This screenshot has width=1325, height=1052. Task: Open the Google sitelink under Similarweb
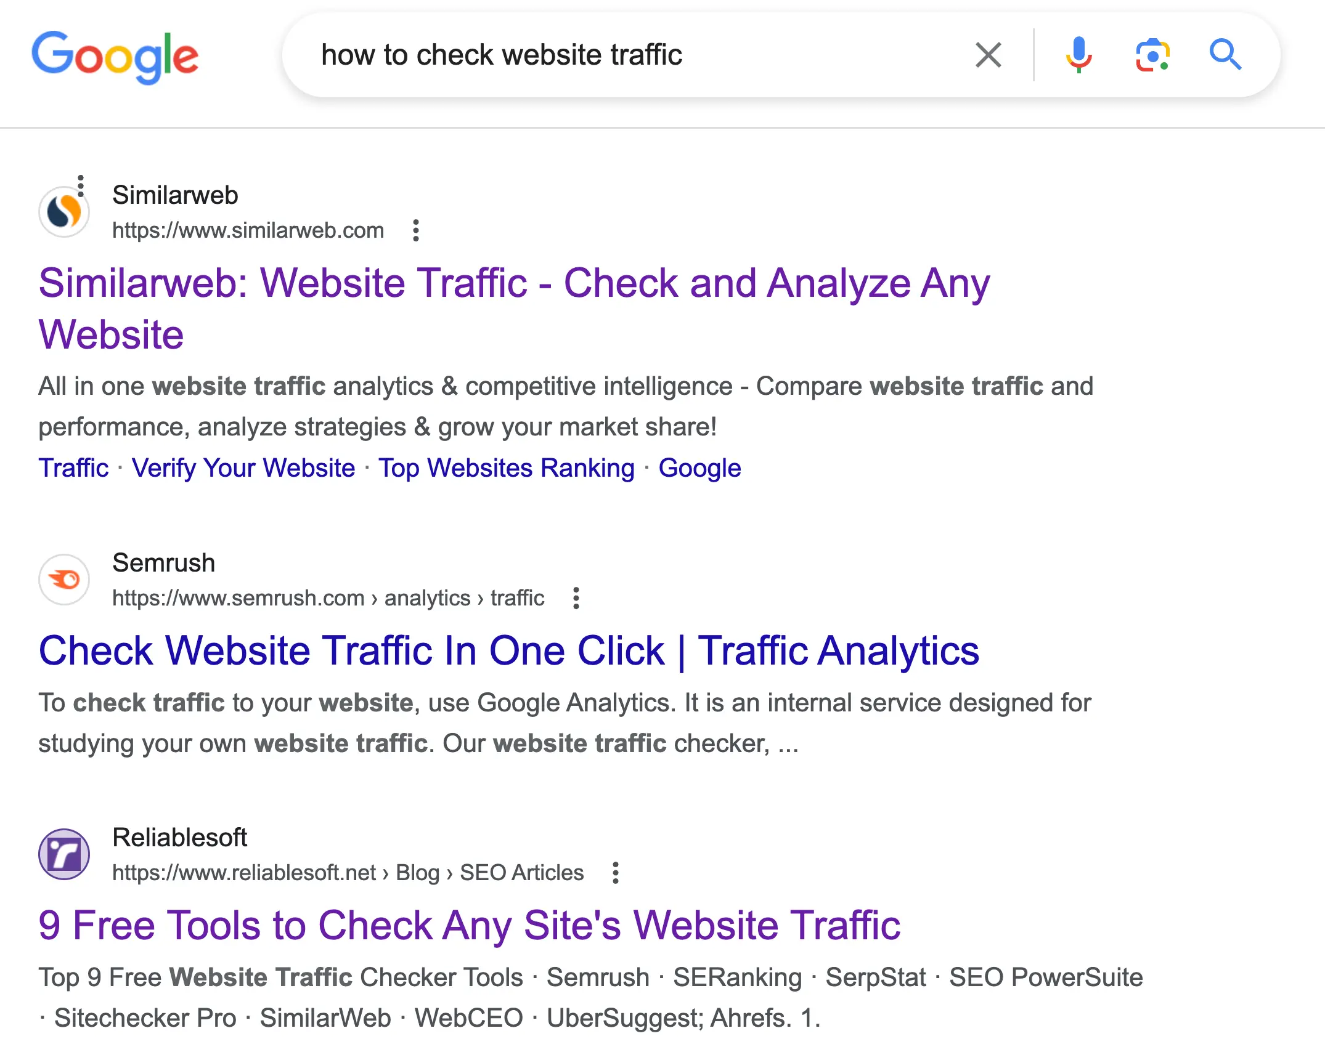pyautogui.click(x=699, y=468)
